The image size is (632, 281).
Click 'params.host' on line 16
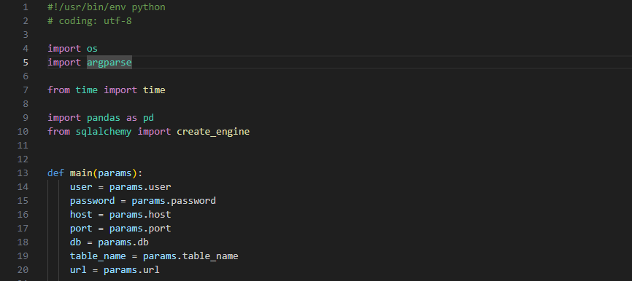[140, 215]
